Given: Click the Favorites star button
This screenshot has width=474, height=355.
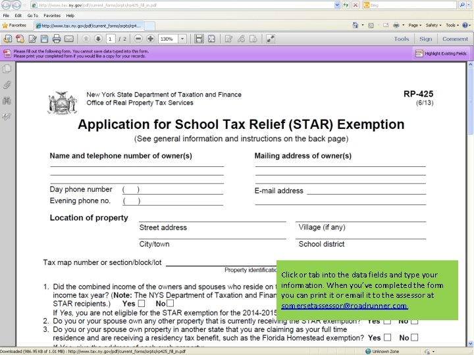Looking at the screenshot, I should point(14,26).
